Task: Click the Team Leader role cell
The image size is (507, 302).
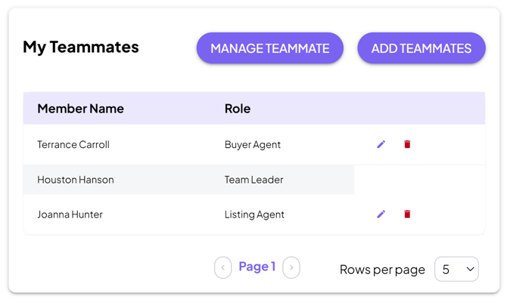Action: click(253, 180)
